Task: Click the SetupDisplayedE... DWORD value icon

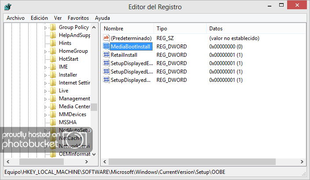Action: point(106,63)
